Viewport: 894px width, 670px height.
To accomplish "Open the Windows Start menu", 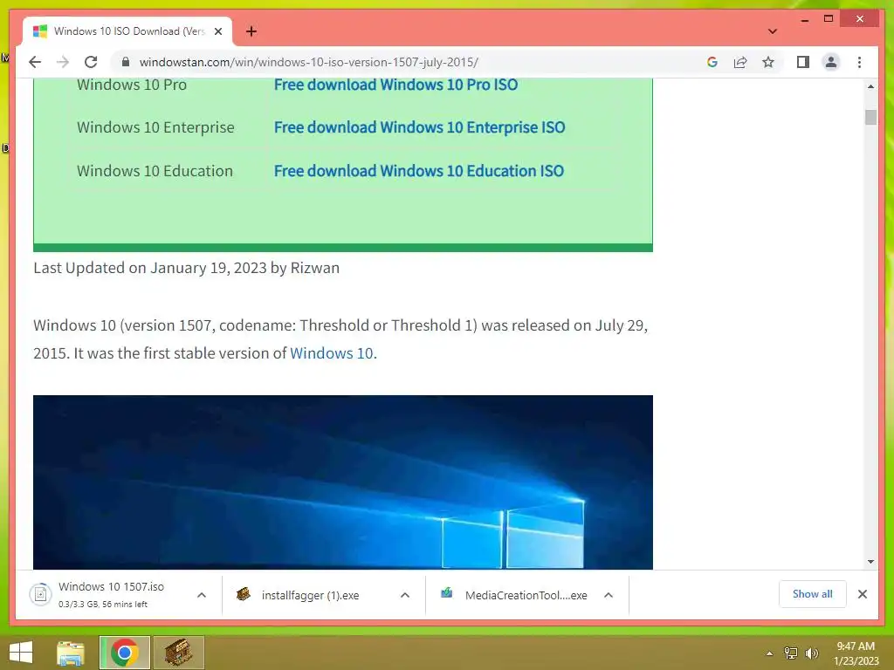I will [21, 653].
